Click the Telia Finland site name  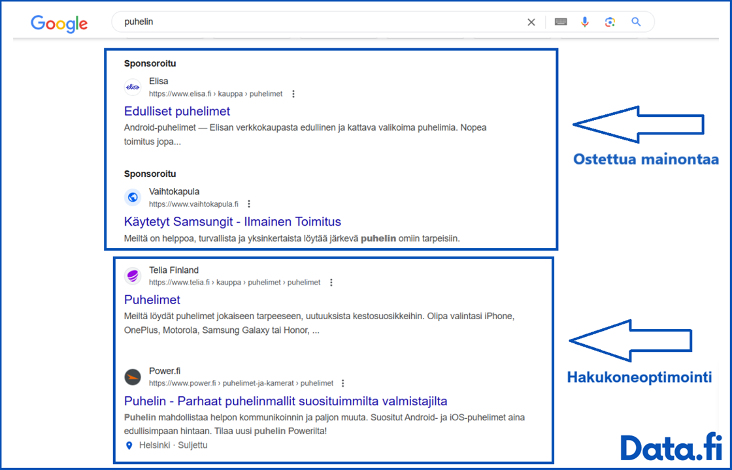coord(174,270)
